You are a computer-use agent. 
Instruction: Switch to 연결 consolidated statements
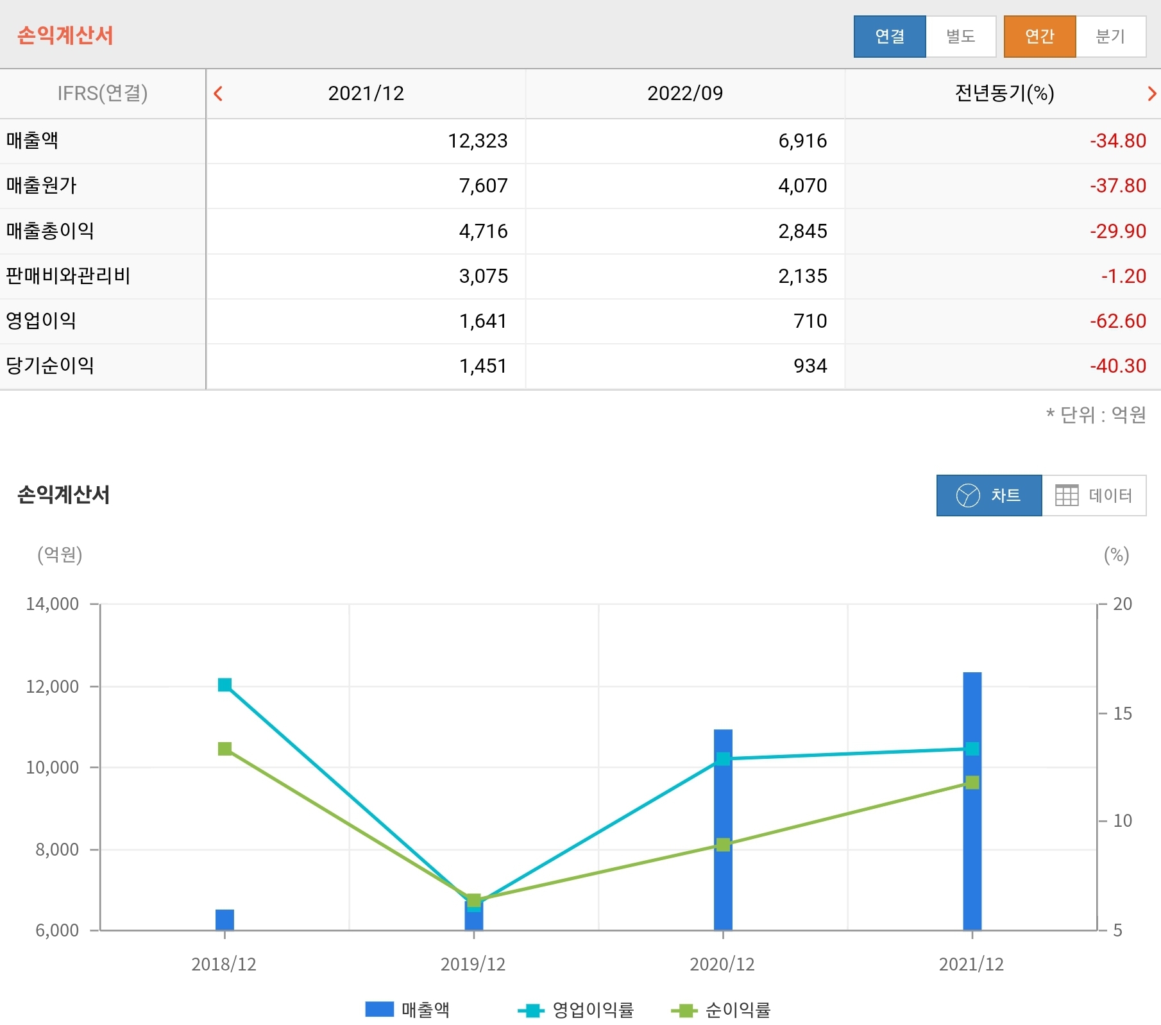click(x=890, y=37)
